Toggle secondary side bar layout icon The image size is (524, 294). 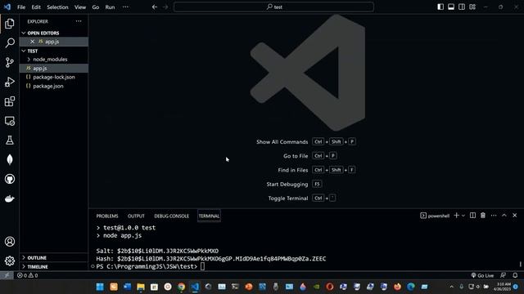[462, 7]
